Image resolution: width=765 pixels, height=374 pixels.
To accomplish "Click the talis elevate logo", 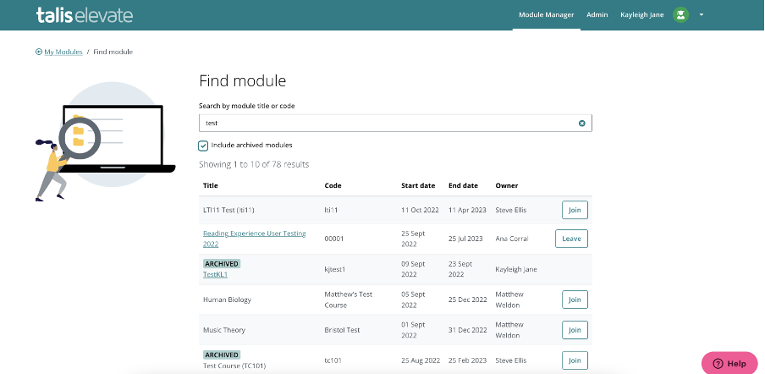I will point(85,14).
